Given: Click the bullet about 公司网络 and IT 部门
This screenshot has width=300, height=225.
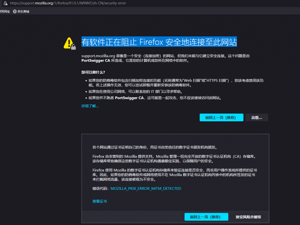Looking at the screenshot, I should 135,92.
